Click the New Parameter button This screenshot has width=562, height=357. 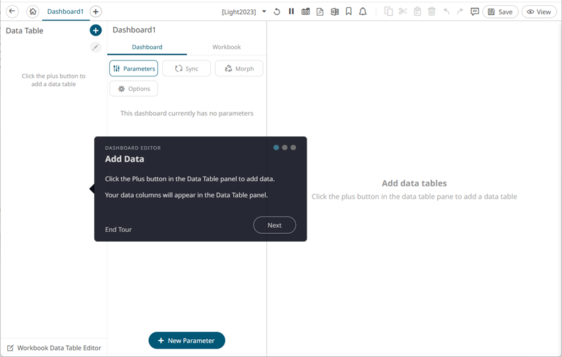click(x=186, y=341)
